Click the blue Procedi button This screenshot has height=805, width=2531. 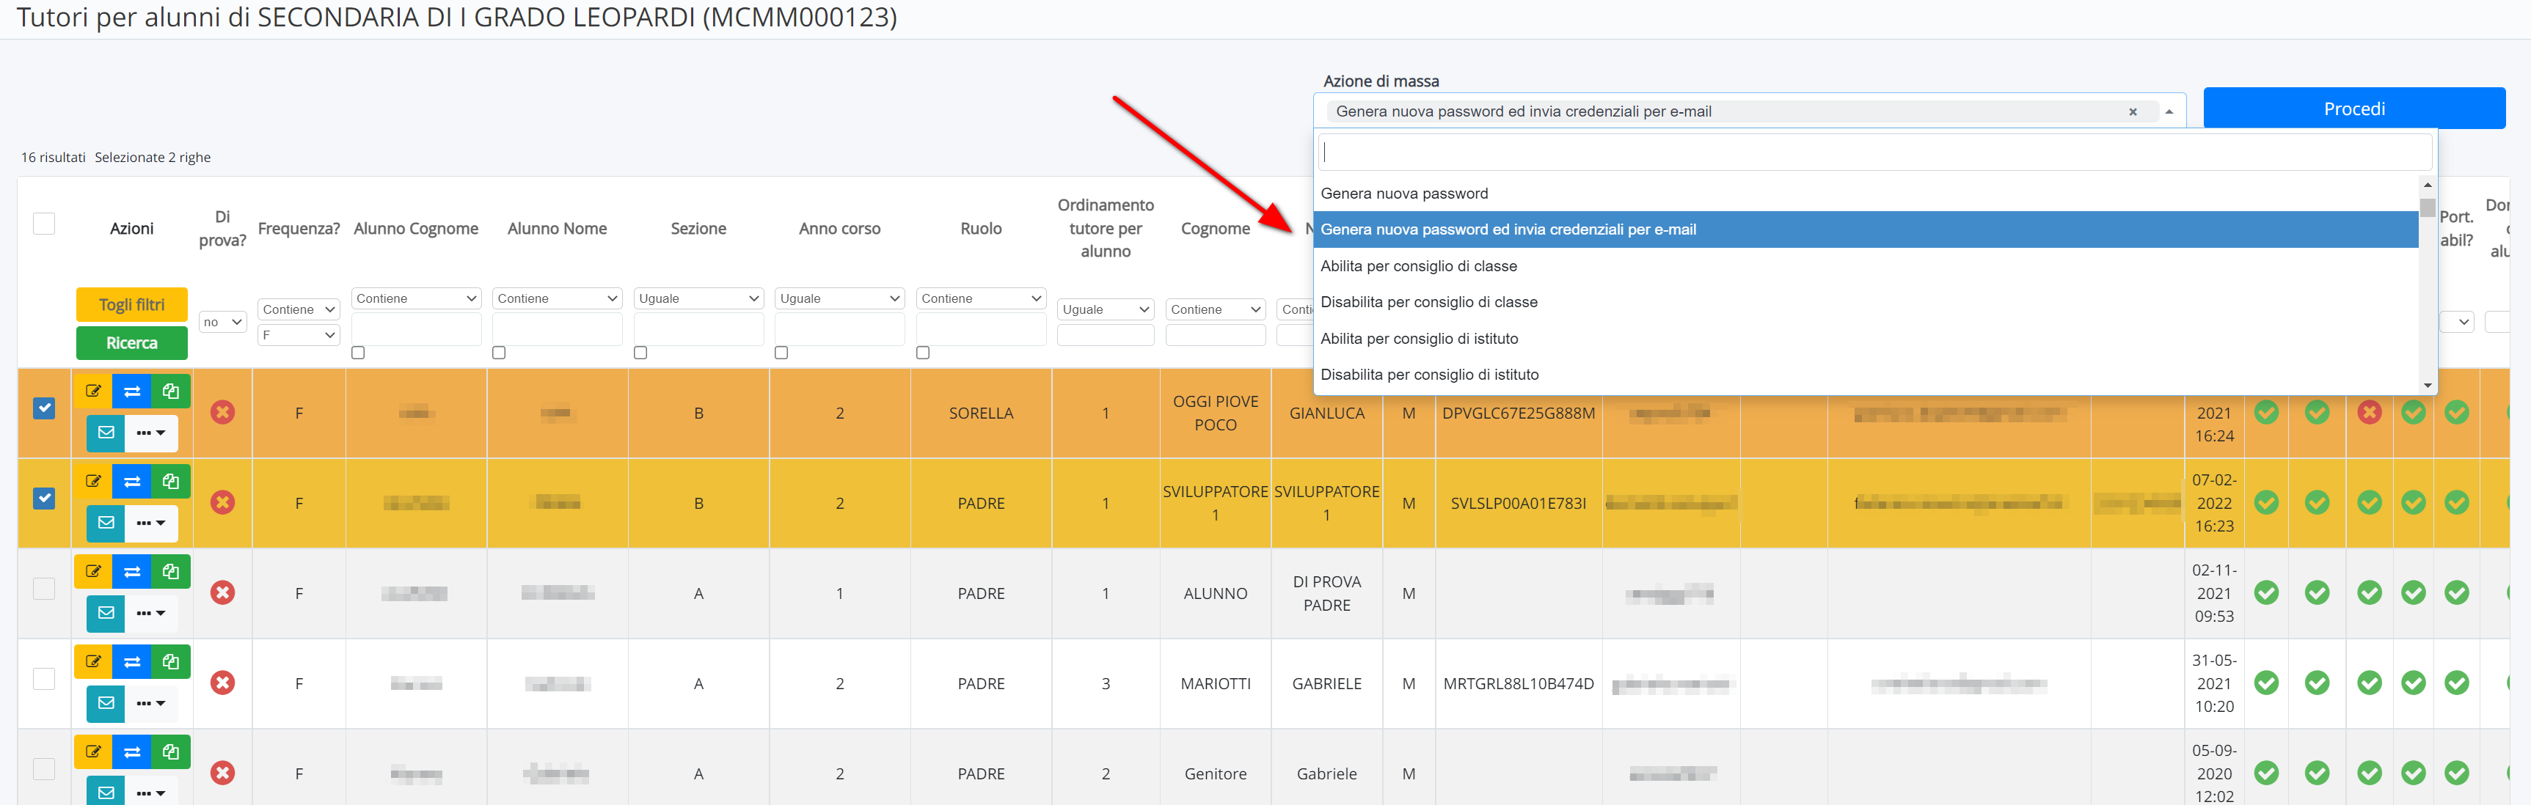tap(2353, 108)
